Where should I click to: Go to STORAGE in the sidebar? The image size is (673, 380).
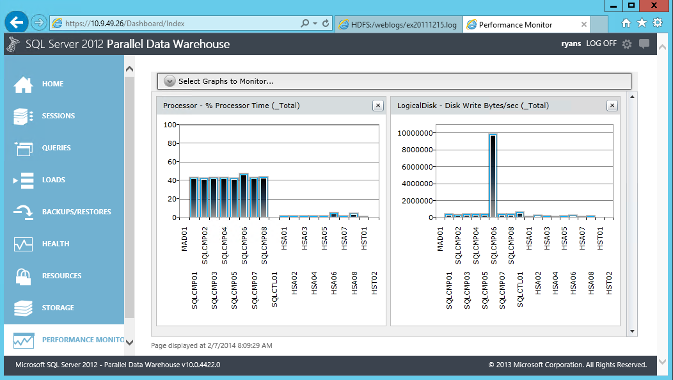tap(58, 308)
